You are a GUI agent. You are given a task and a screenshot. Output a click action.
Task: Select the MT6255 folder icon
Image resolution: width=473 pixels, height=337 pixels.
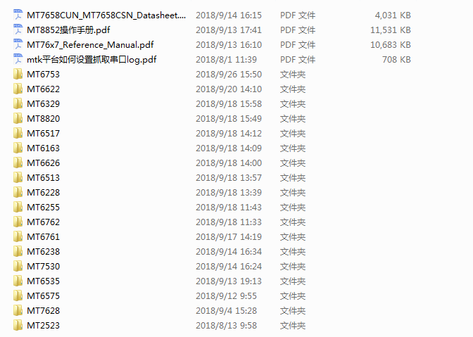point(18,207)
